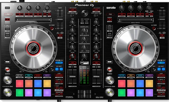Activate CENSOR button on FX1 deck
This screenshot has width=169, height=102.
[7, 20]
